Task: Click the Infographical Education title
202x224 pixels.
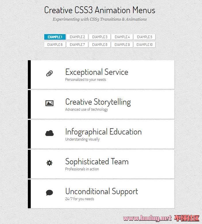Action: pyautogui.click(x=103, y=132)
